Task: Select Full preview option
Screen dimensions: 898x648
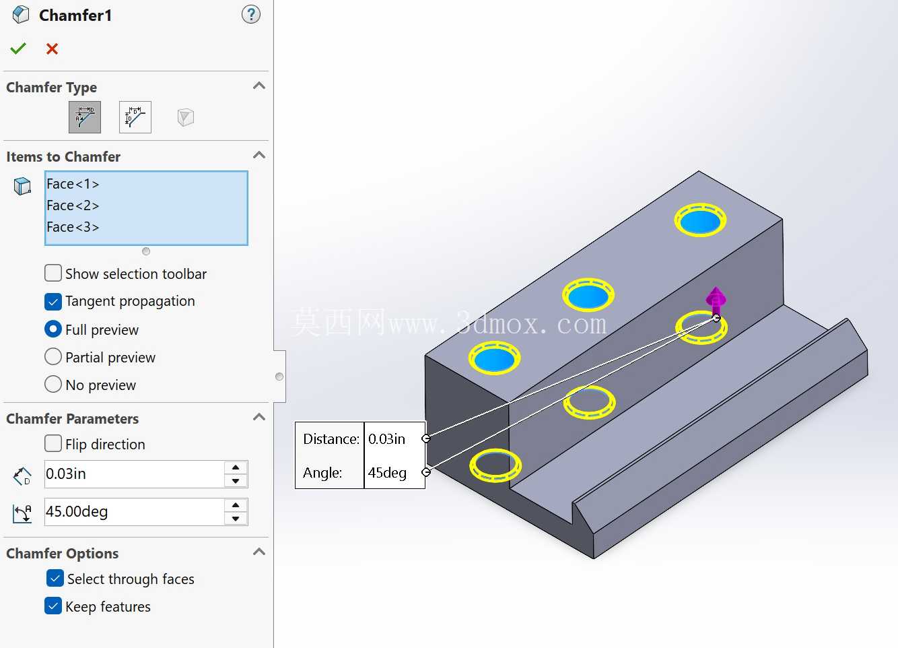Action: (53, 329)
